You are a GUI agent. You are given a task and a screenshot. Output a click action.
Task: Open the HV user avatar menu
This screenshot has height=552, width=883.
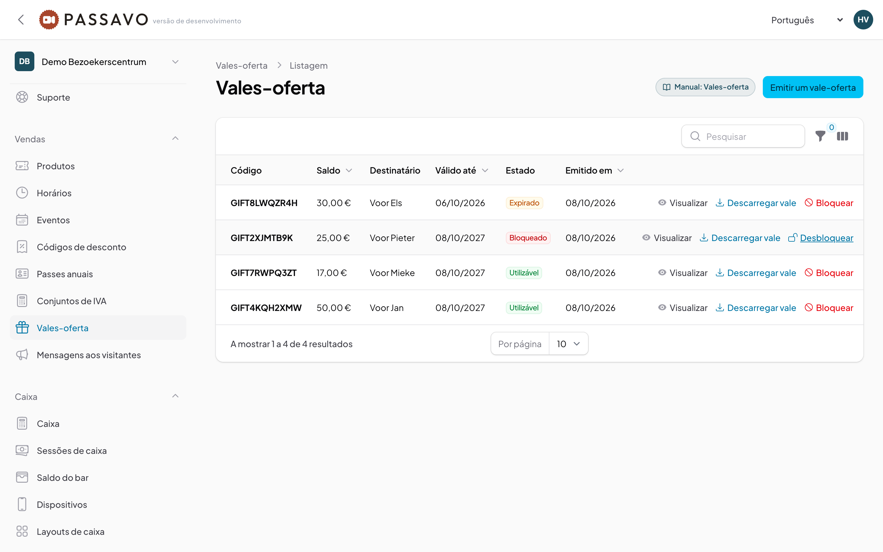click(863, 20)
